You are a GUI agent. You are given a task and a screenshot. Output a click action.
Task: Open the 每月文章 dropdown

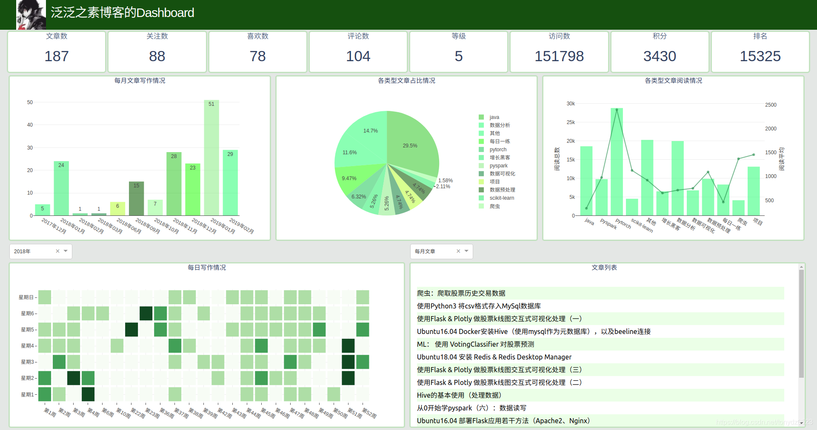pos(467,251)
